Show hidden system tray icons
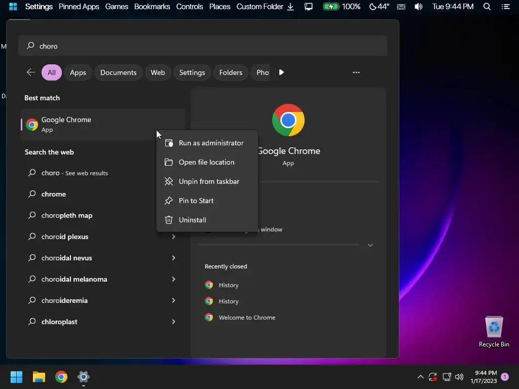The width and height of the screenshot is (519, 389). click(420, 377)
